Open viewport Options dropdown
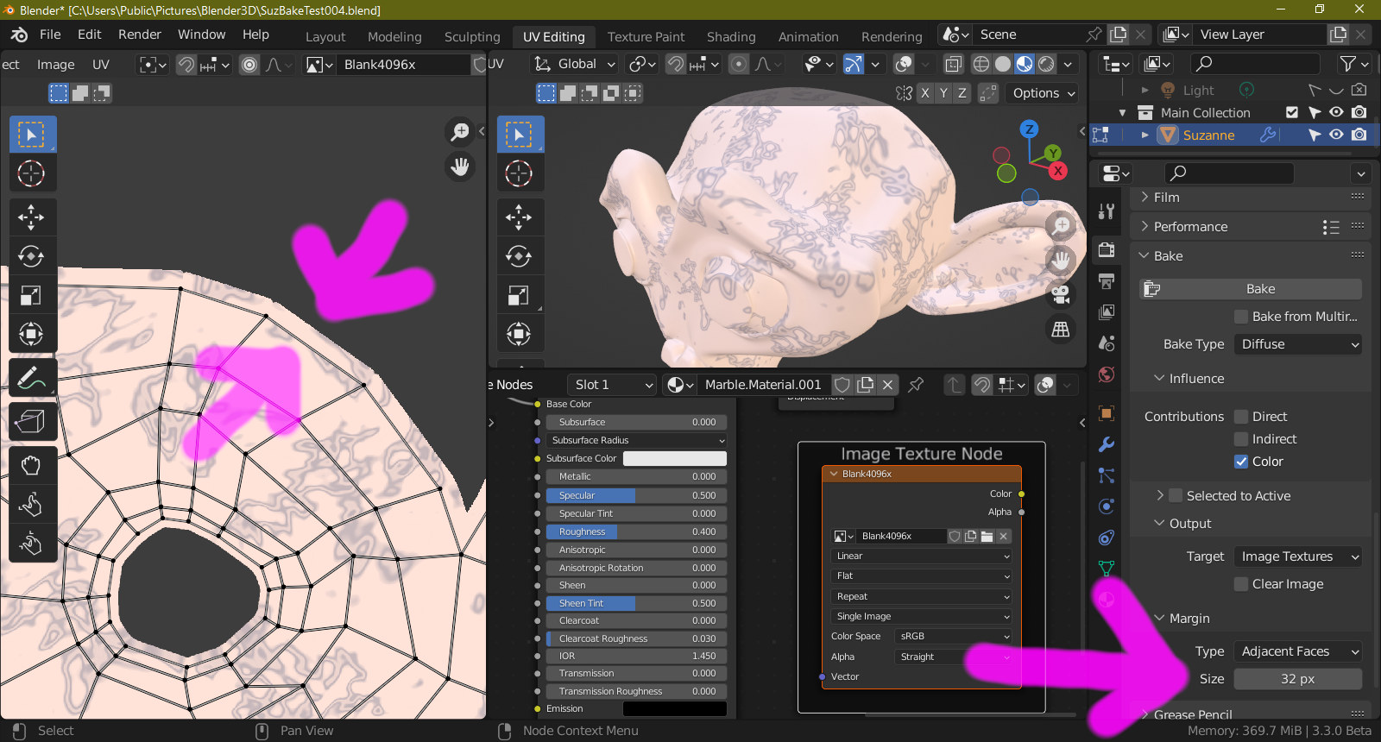1381x742 pixels. (x=1043, y=93)
